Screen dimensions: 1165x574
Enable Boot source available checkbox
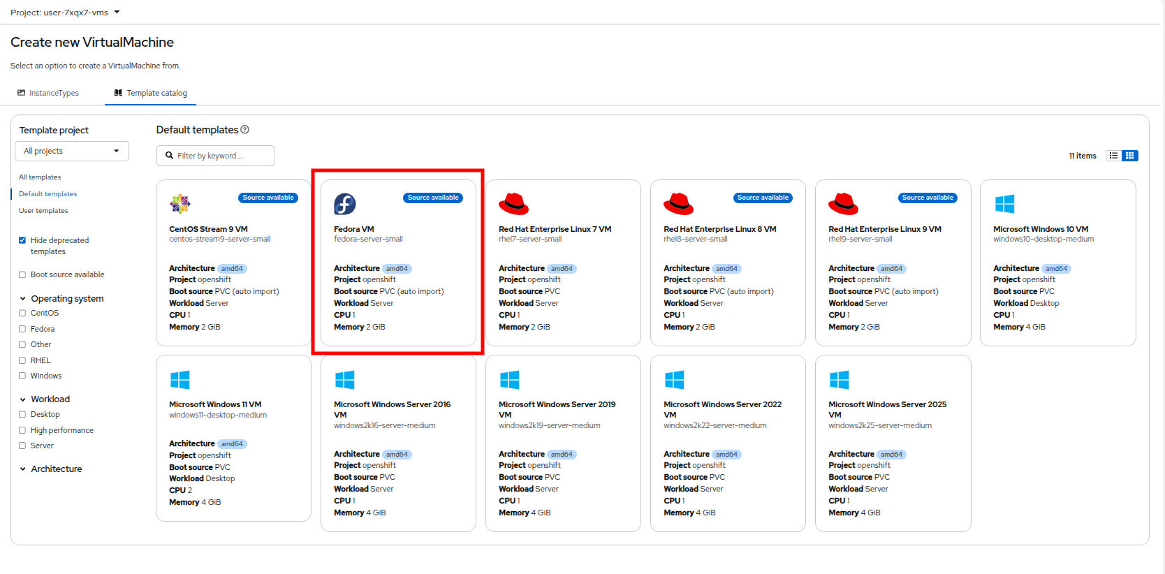(22, 275)
